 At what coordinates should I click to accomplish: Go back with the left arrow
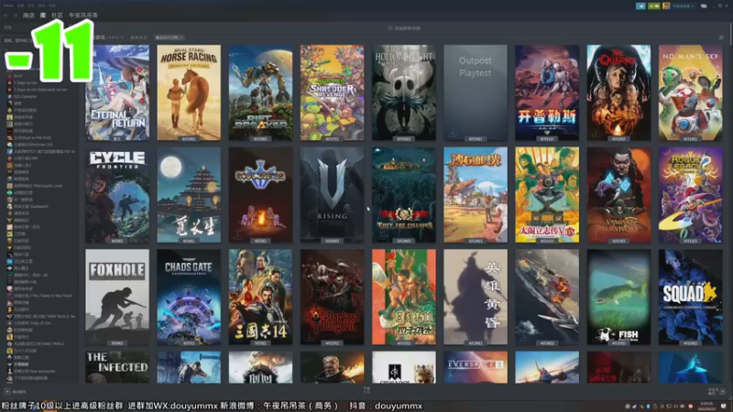pos(6,16)
